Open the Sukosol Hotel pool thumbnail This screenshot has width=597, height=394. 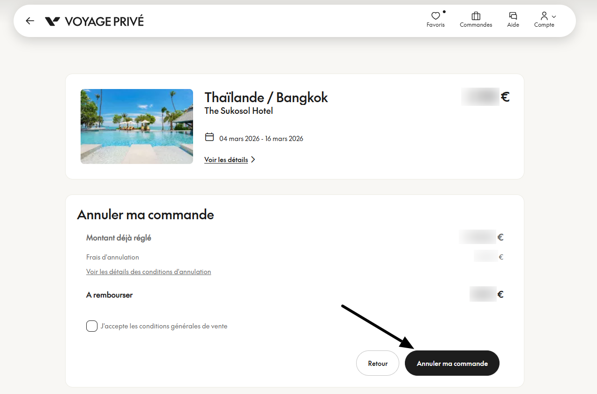(x=137, y=126)
